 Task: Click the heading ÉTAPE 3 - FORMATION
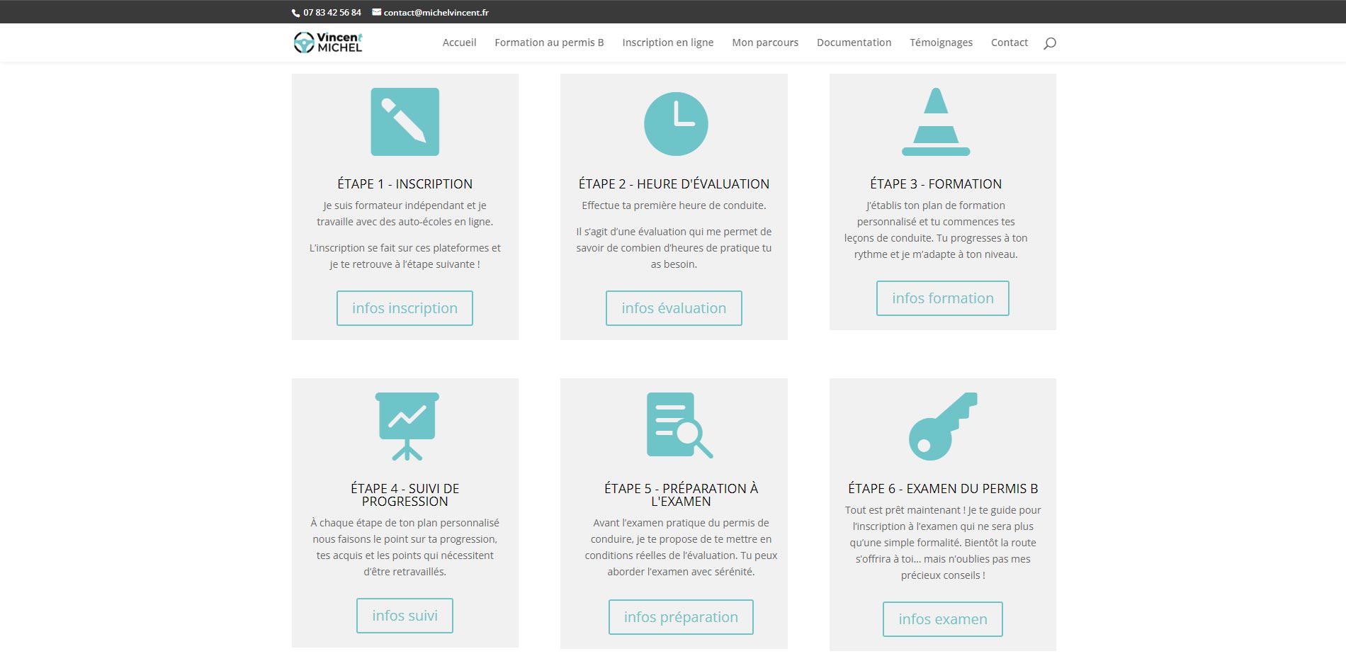tap(936, 184)
